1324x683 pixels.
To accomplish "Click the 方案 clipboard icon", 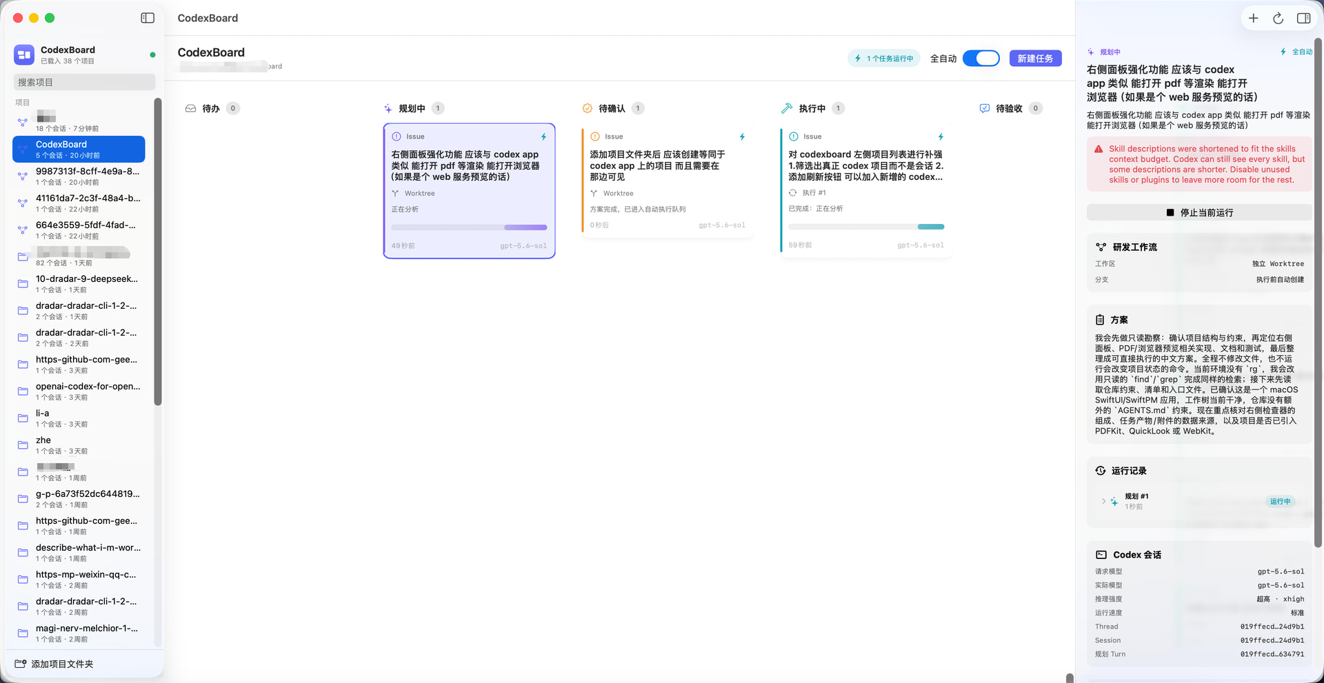I will 1100,320.
